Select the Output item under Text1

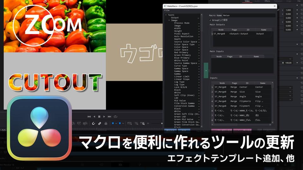click(175, 18)
